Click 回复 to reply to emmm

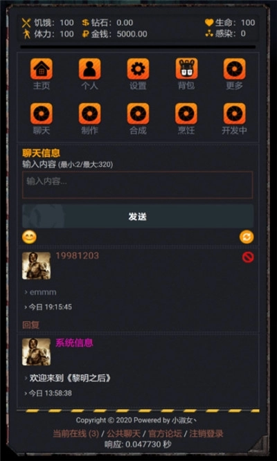[30, 325]
